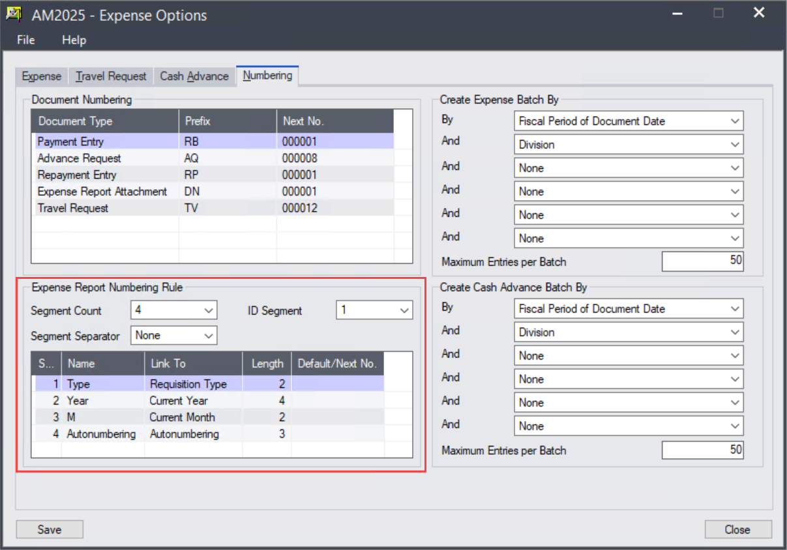Open the Segment Count dropdown
This screenshot has width=787, height=550.
point(173,310)
